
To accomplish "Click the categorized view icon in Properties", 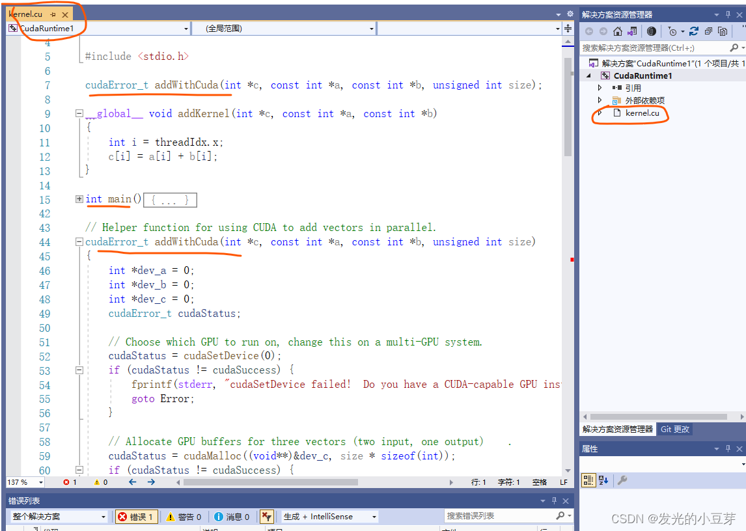I will tap(588, 480).
